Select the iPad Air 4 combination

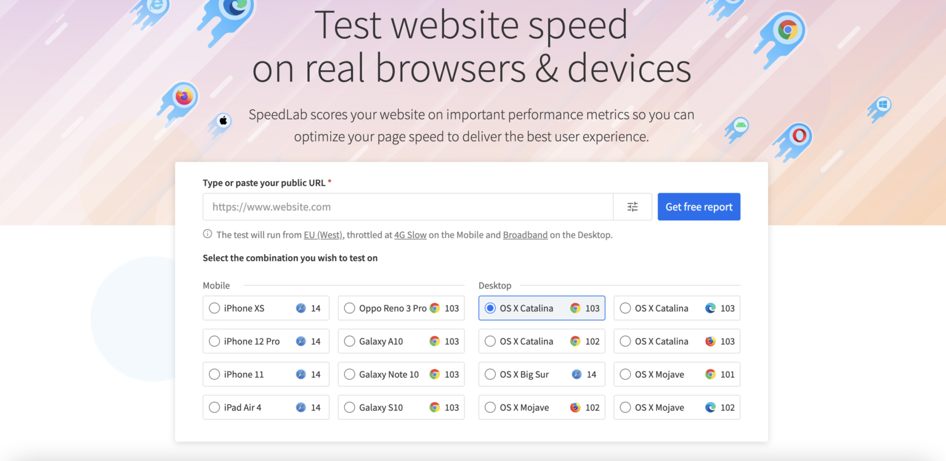tap(214, 407)
